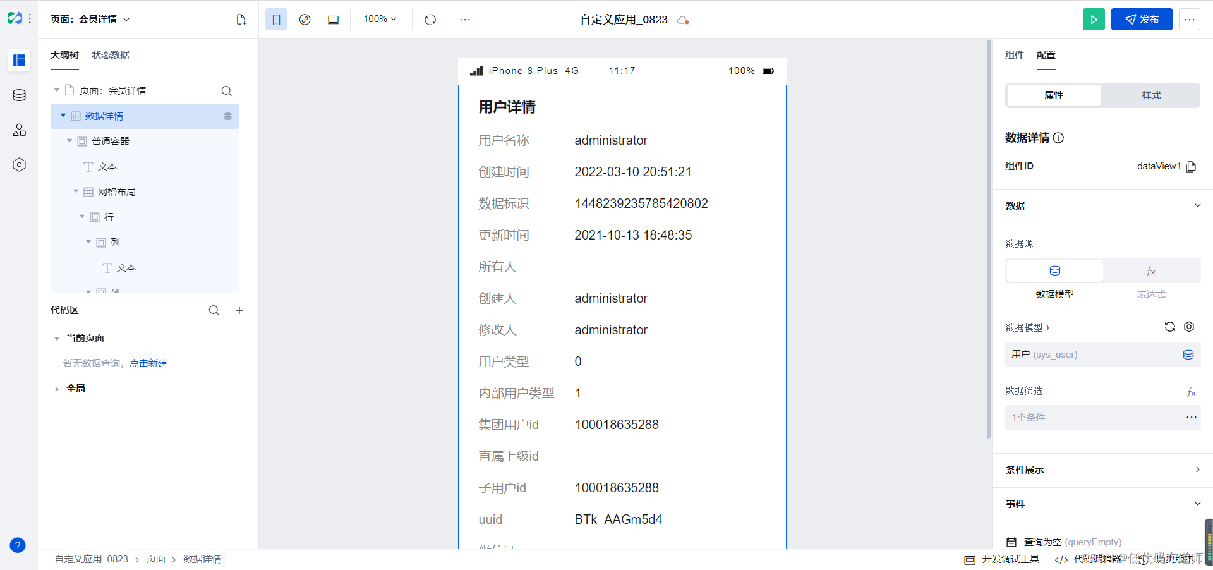Click the new page icon

point(241,20)
